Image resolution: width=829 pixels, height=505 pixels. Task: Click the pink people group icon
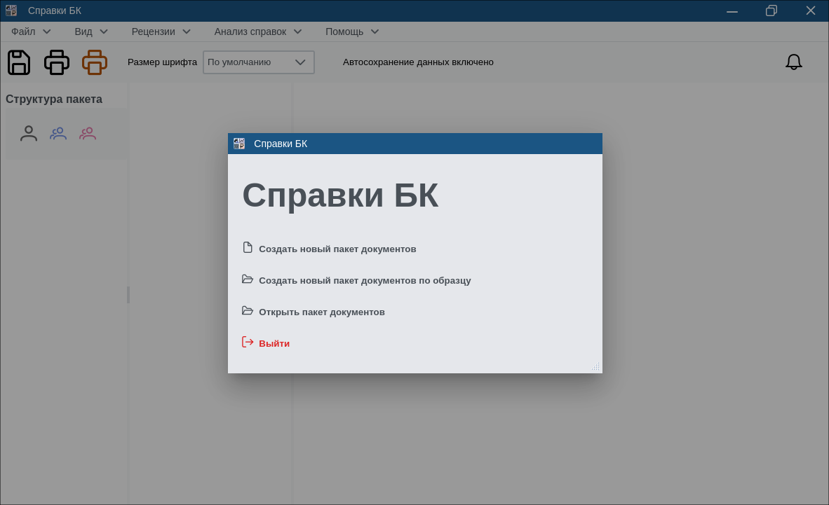88,134
